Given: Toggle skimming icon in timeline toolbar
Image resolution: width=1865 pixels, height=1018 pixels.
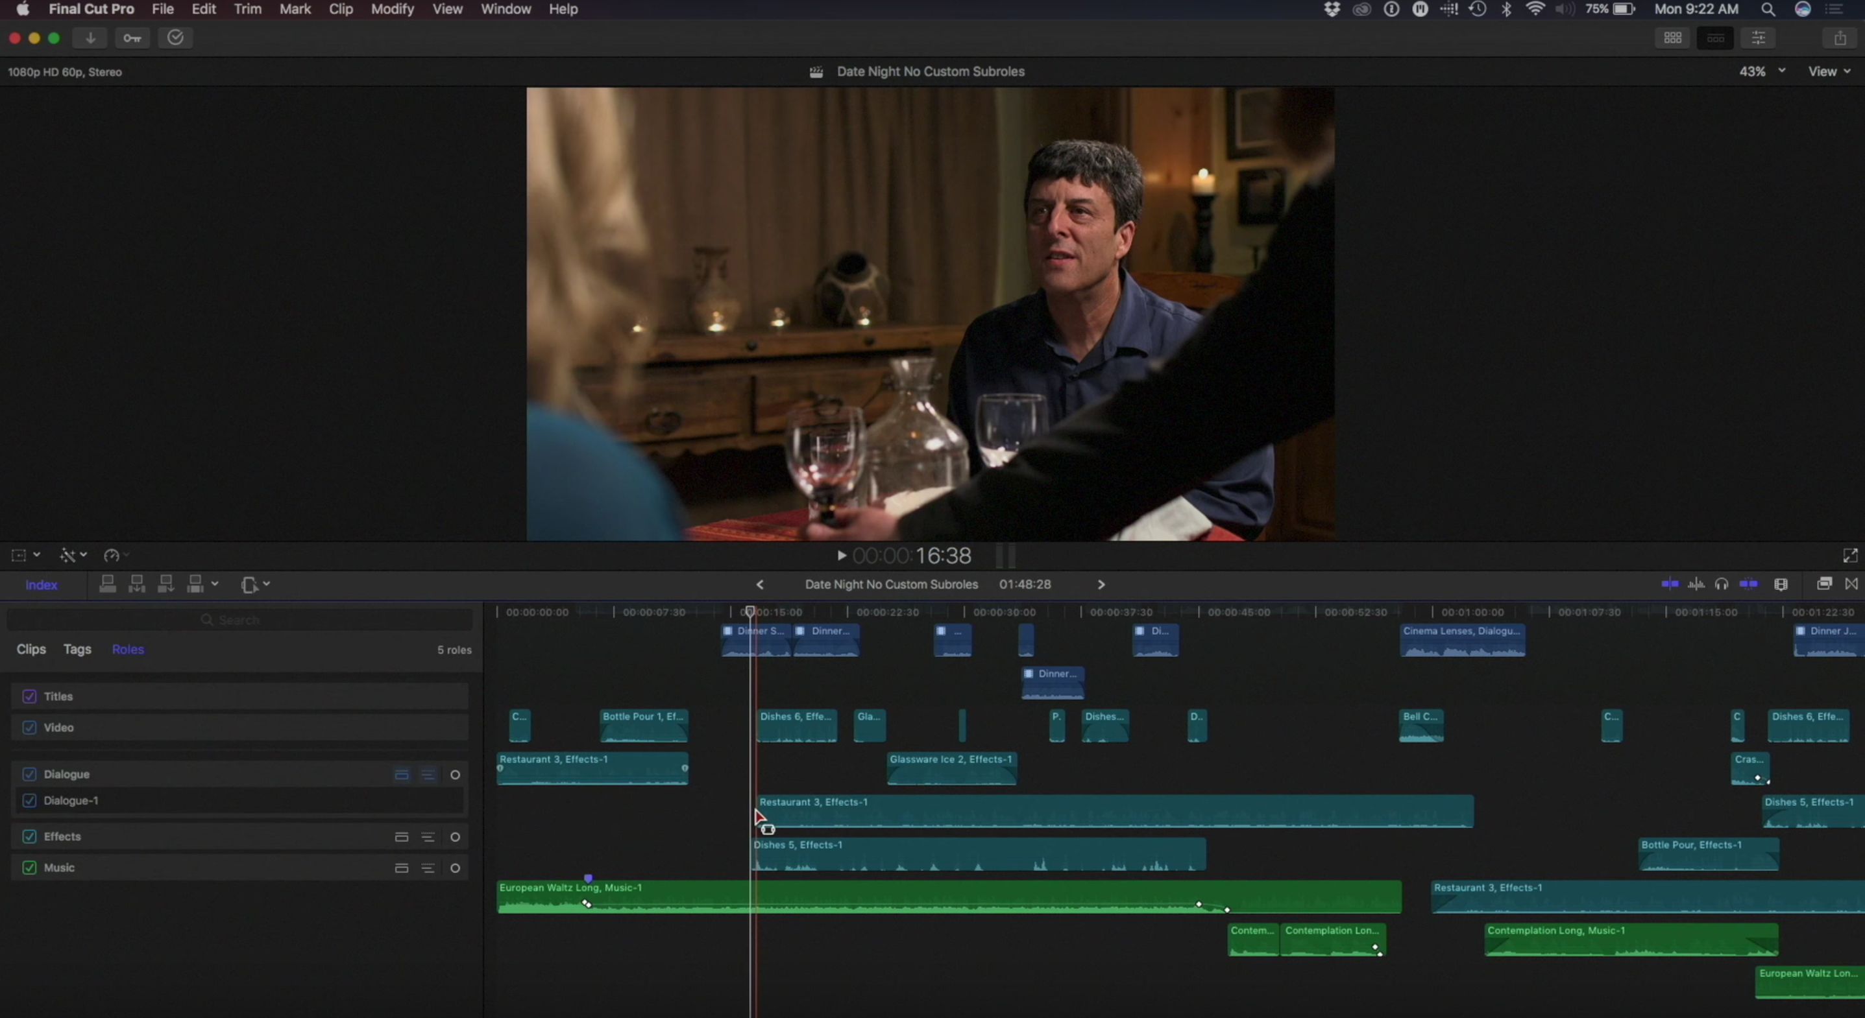Looking at the screenshot, I should [1670, 584].
